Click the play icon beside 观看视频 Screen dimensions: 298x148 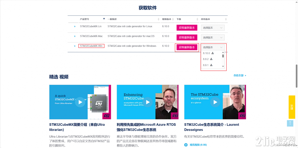click(186, 145)
